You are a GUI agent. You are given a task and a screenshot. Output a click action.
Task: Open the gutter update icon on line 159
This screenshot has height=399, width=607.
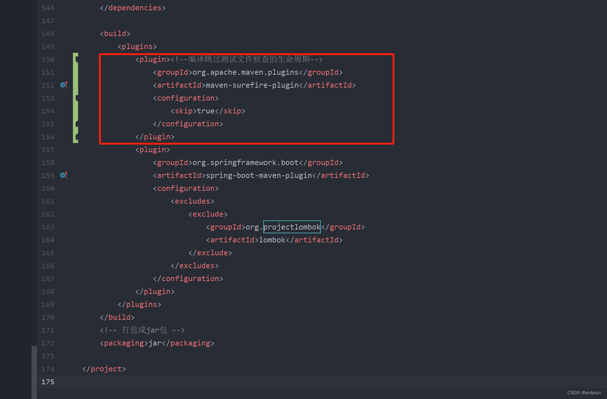64,175
